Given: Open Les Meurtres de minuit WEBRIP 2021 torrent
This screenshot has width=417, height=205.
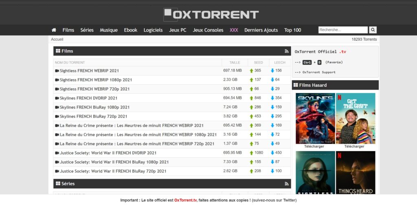Looking at the screenshot, I should tap(132, 126).
